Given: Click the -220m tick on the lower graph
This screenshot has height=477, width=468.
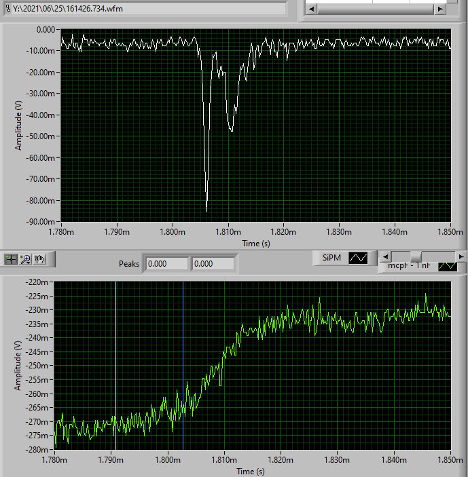Looking at the screenshot, I should 37,282.
